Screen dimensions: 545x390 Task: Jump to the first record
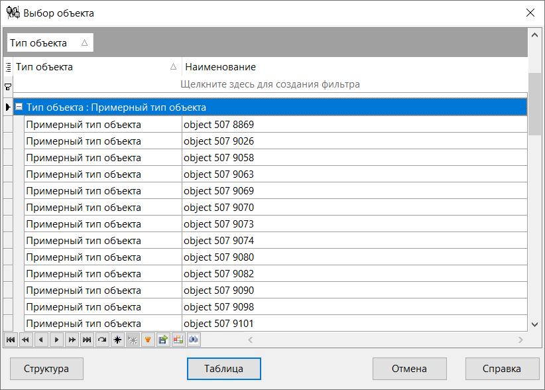(11, 340)
